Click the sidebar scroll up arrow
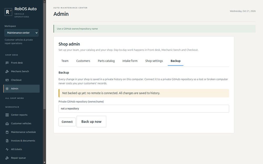 click(x=44, y=2)
